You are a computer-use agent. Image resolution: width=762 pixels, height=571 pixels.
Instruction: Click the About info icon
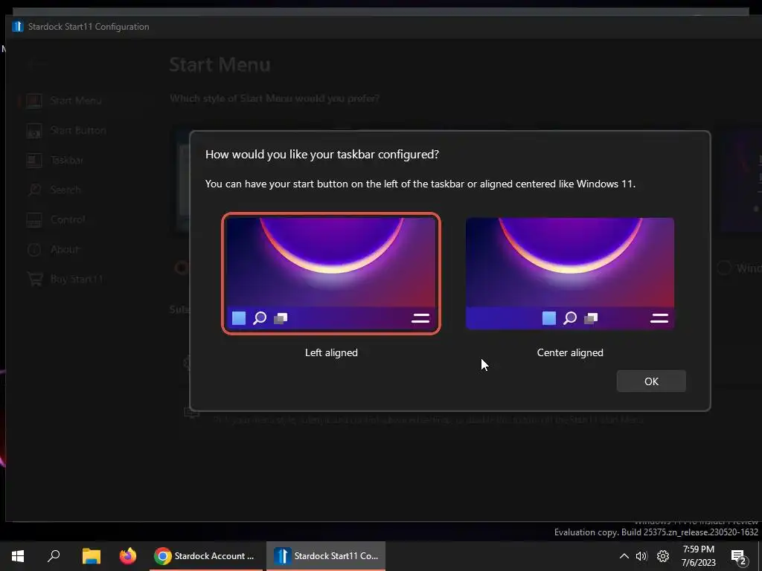(34, 249)
